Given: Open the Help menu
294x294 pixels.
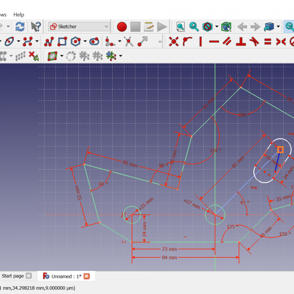Looking at the screenshot, I should click(19, 15).
